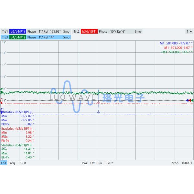Click the Trc1 scale value 1°/ Ref -175.93°
The image size is (194, 194).
coord(49,32)
